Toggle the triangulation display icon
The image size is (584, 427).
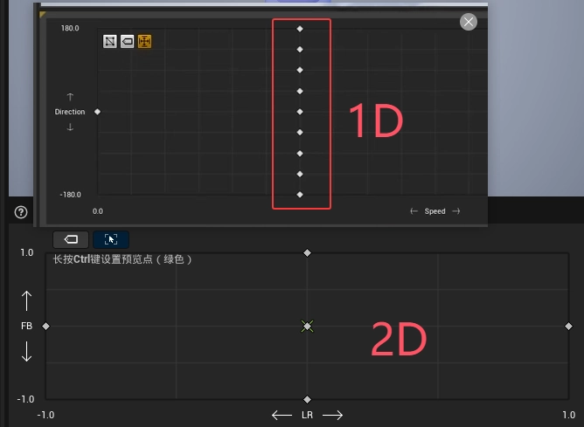[110, 41]
